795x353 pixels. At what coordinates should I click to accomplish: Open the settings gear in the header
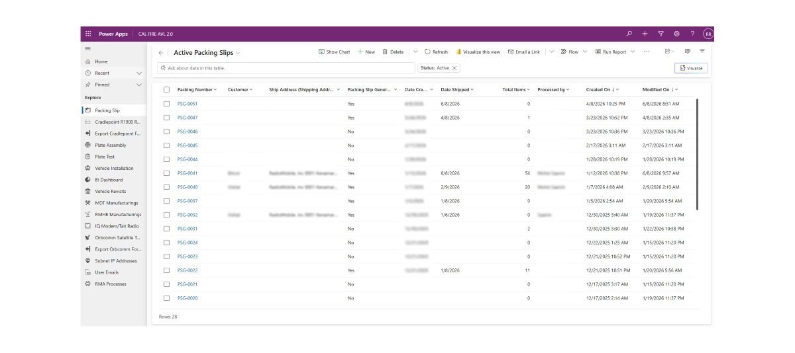(x=676, y=34)
